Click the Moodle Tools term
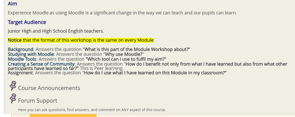Screen dimensions: 295x117 tap(22, 59)
